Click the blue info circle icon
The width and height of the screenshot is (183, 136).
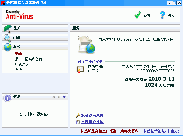click(7, 98)
